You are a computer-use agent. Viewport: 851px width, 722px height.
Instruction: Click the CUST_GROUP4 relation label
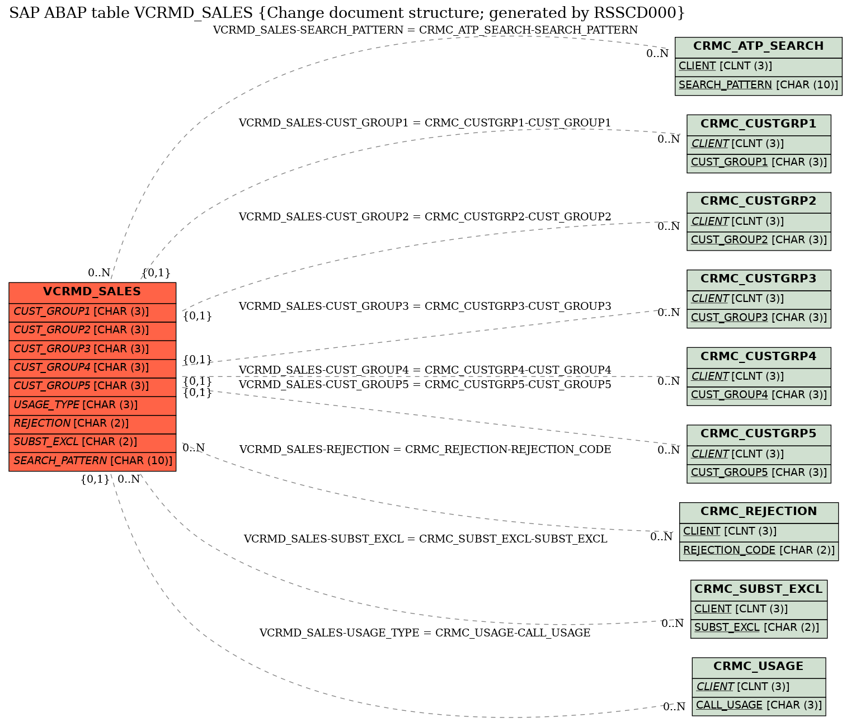[425, 370]
